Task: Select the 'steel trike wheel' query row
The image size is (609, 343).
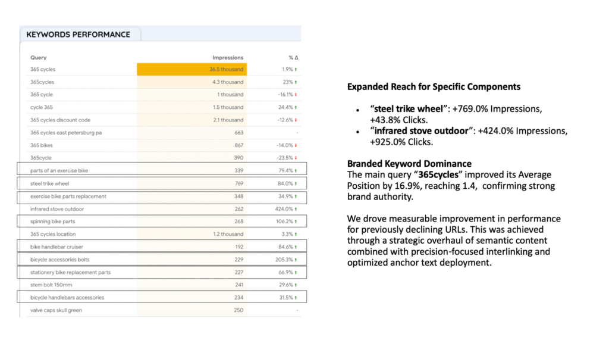Action: [50, 183]
